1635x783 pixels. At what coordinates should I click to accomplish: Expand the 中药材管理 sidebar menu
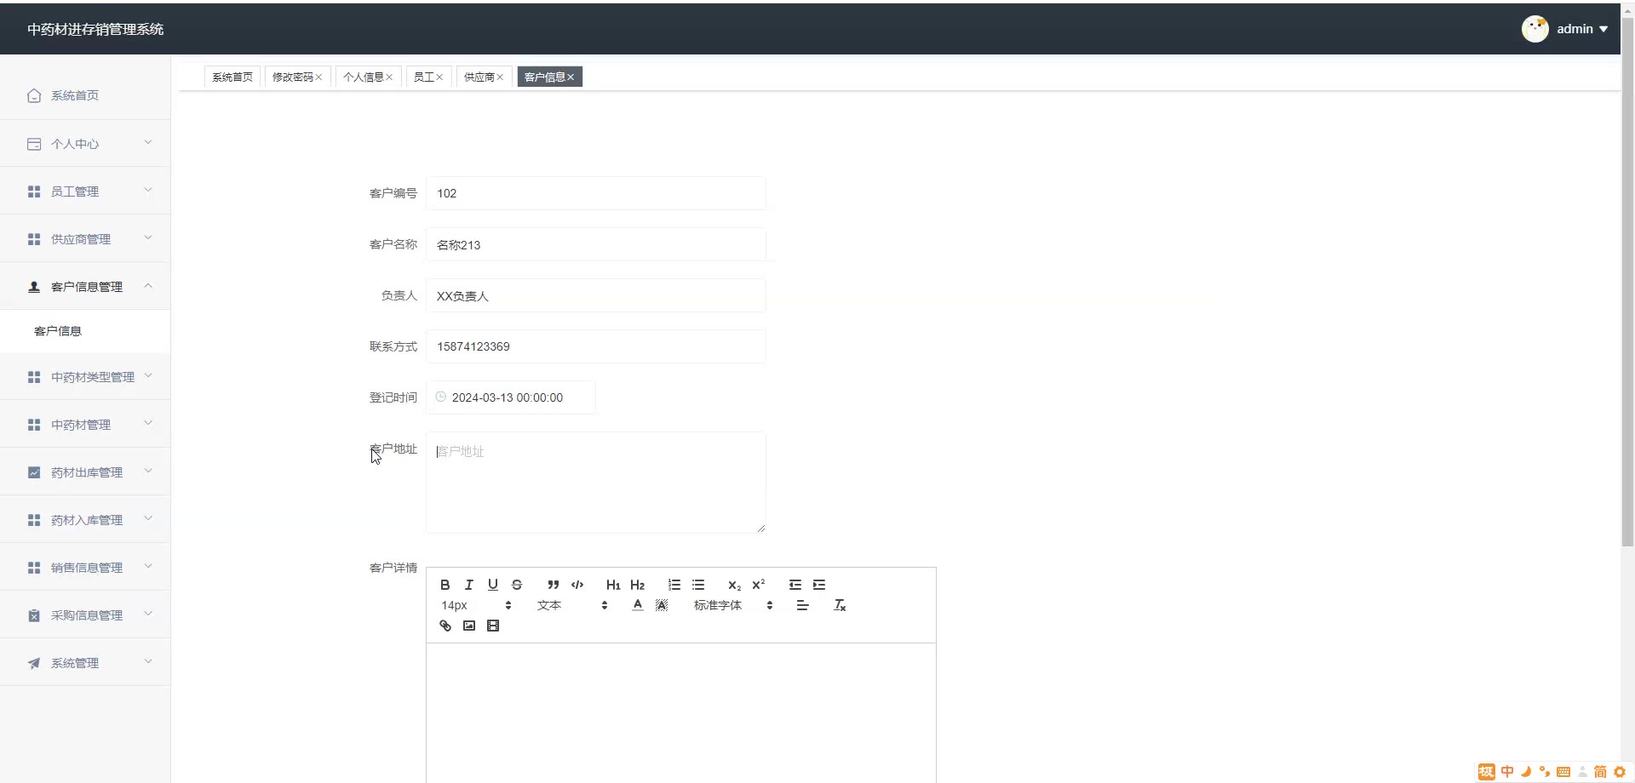coord(85,425)
